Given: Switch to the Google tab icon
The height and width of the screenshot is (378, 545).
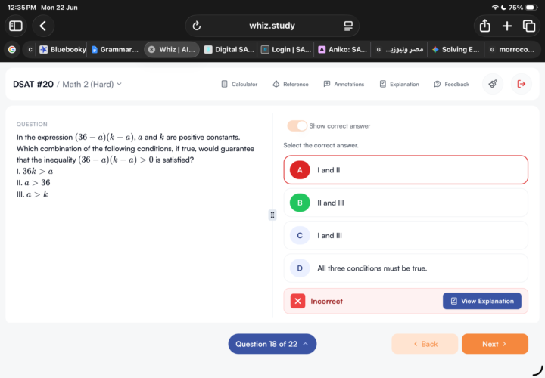Looking at the screenshot, I should coord(12,50).
